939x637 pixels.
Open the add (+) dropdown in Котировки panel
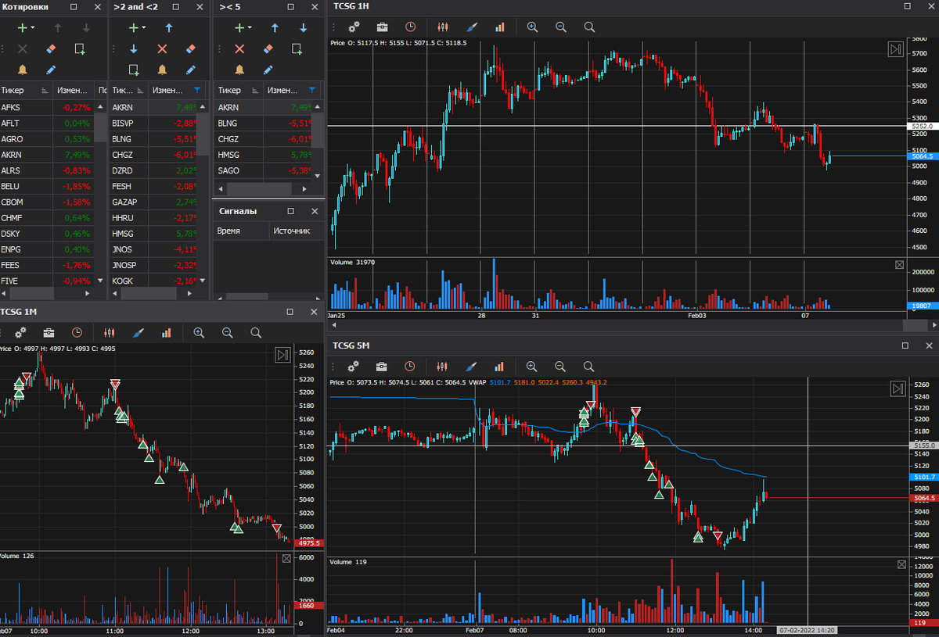[x=26, y=27]
